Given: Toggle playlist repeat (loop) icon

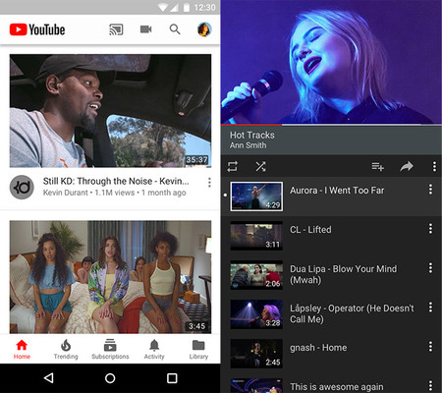Looking at the screenshot, I should (233, 166).
